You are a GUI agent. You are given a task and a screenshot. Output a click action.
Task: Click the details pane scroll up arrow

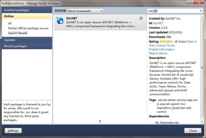(202, 16)
